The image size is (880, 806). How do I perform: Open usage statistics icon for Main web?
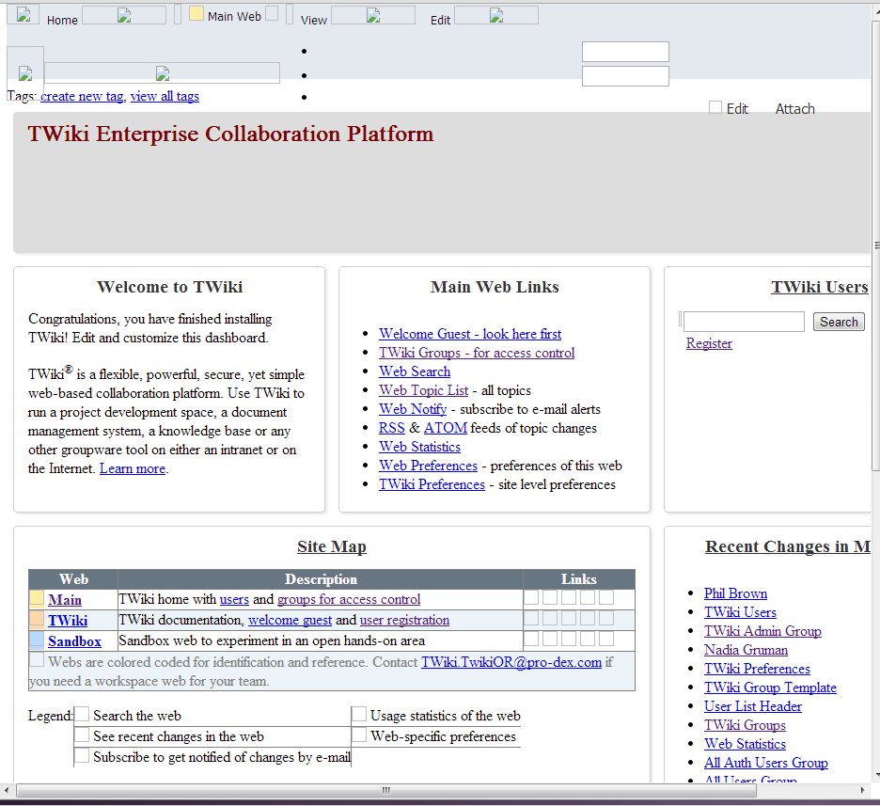pyautogui.click(x=588, y=598)
